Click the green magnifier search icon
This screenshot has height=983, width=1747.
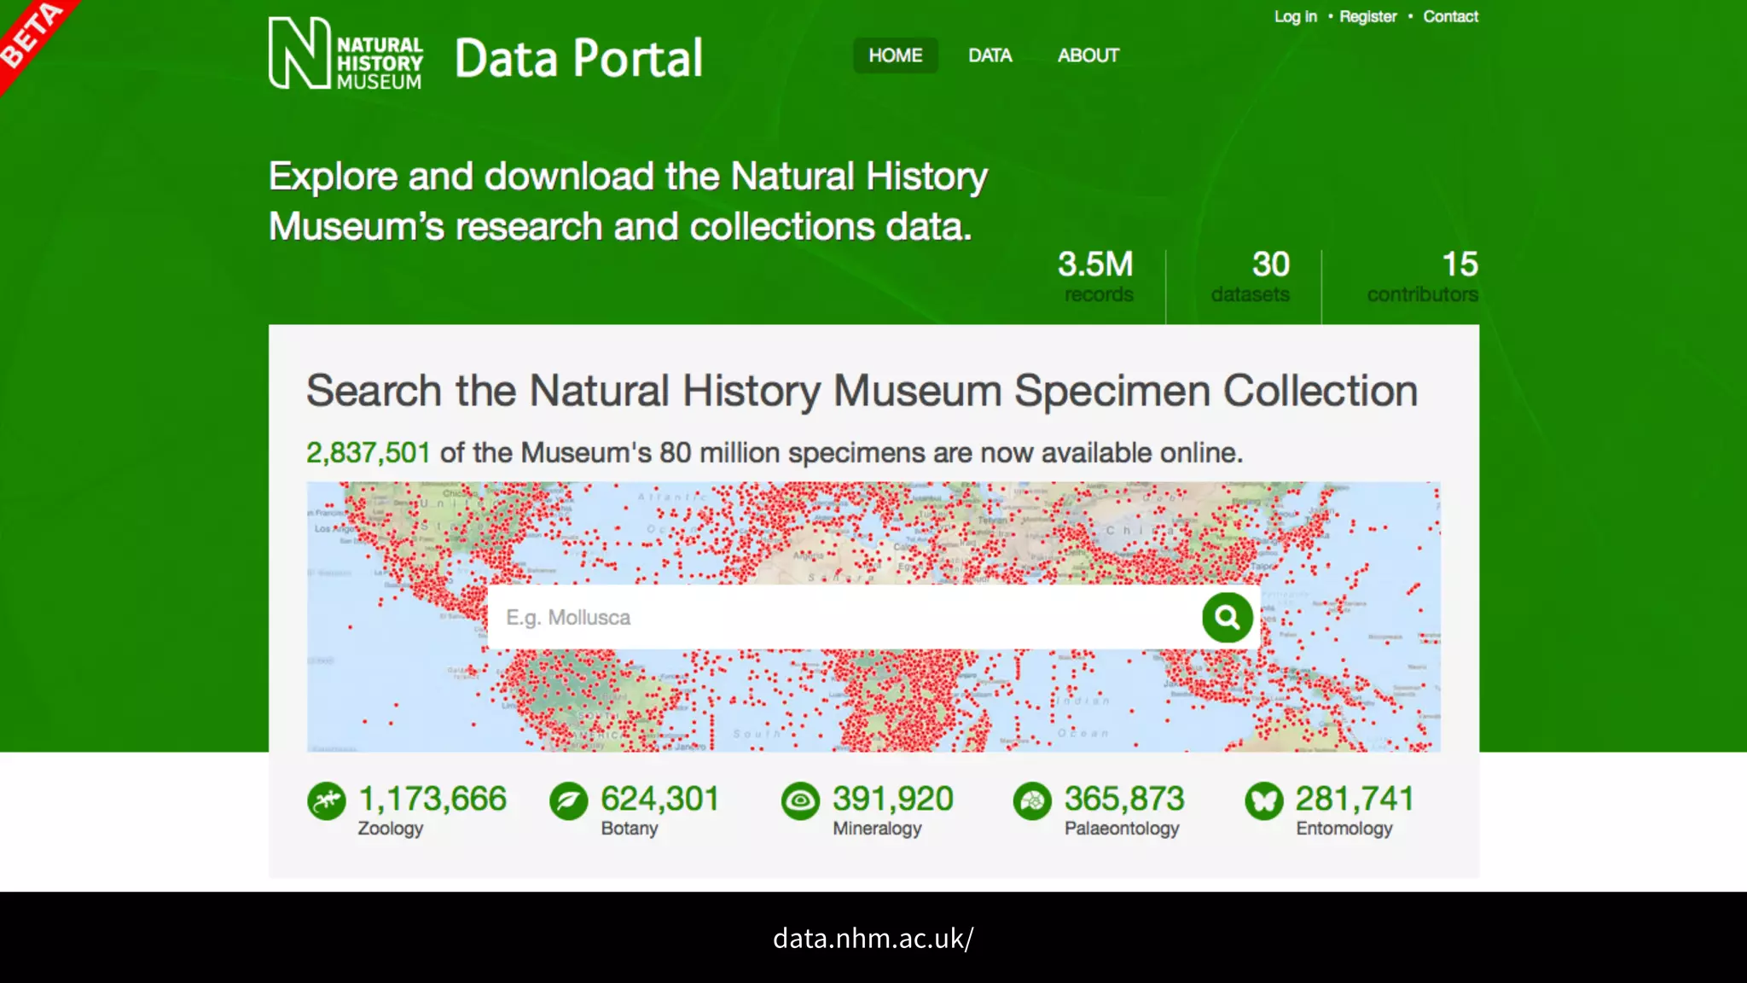coord(1227,617)
